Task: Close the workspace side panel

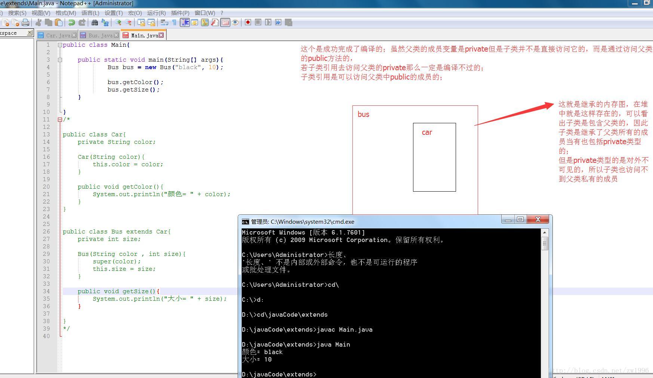Action: (30, 33)
